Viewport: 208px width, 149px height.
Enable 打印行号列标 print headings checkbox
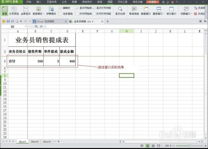94,14
